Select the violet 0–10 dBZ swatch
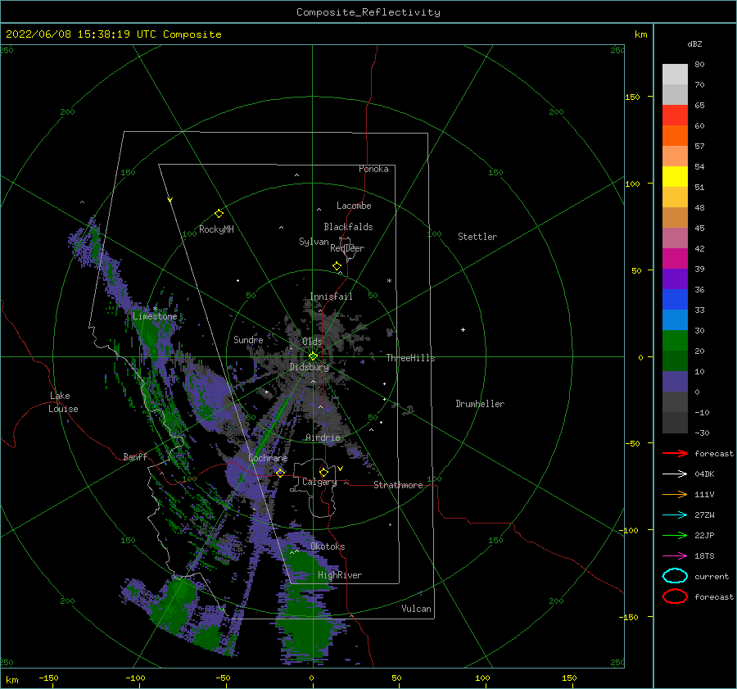Screen dimensions: 737x689 click(675, 382)
